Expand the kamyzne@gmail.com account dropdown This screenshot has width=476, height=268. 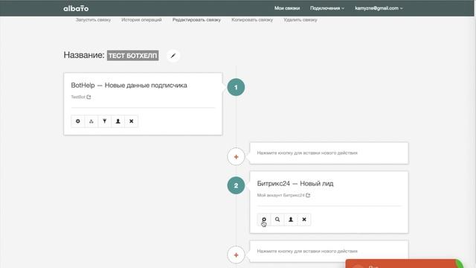pyautogui.click(x=379, y=8)
